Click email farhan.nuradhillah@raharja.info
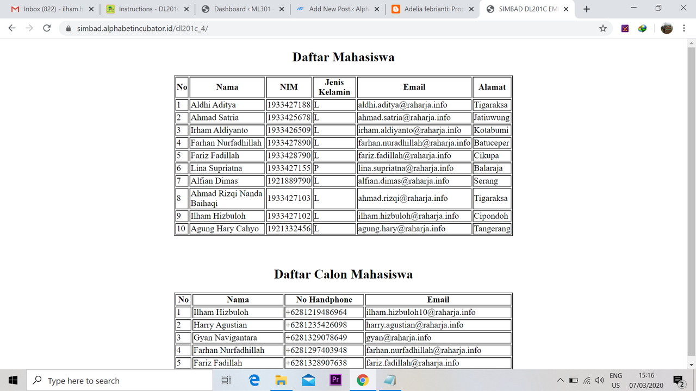 (x=414, y=143)
